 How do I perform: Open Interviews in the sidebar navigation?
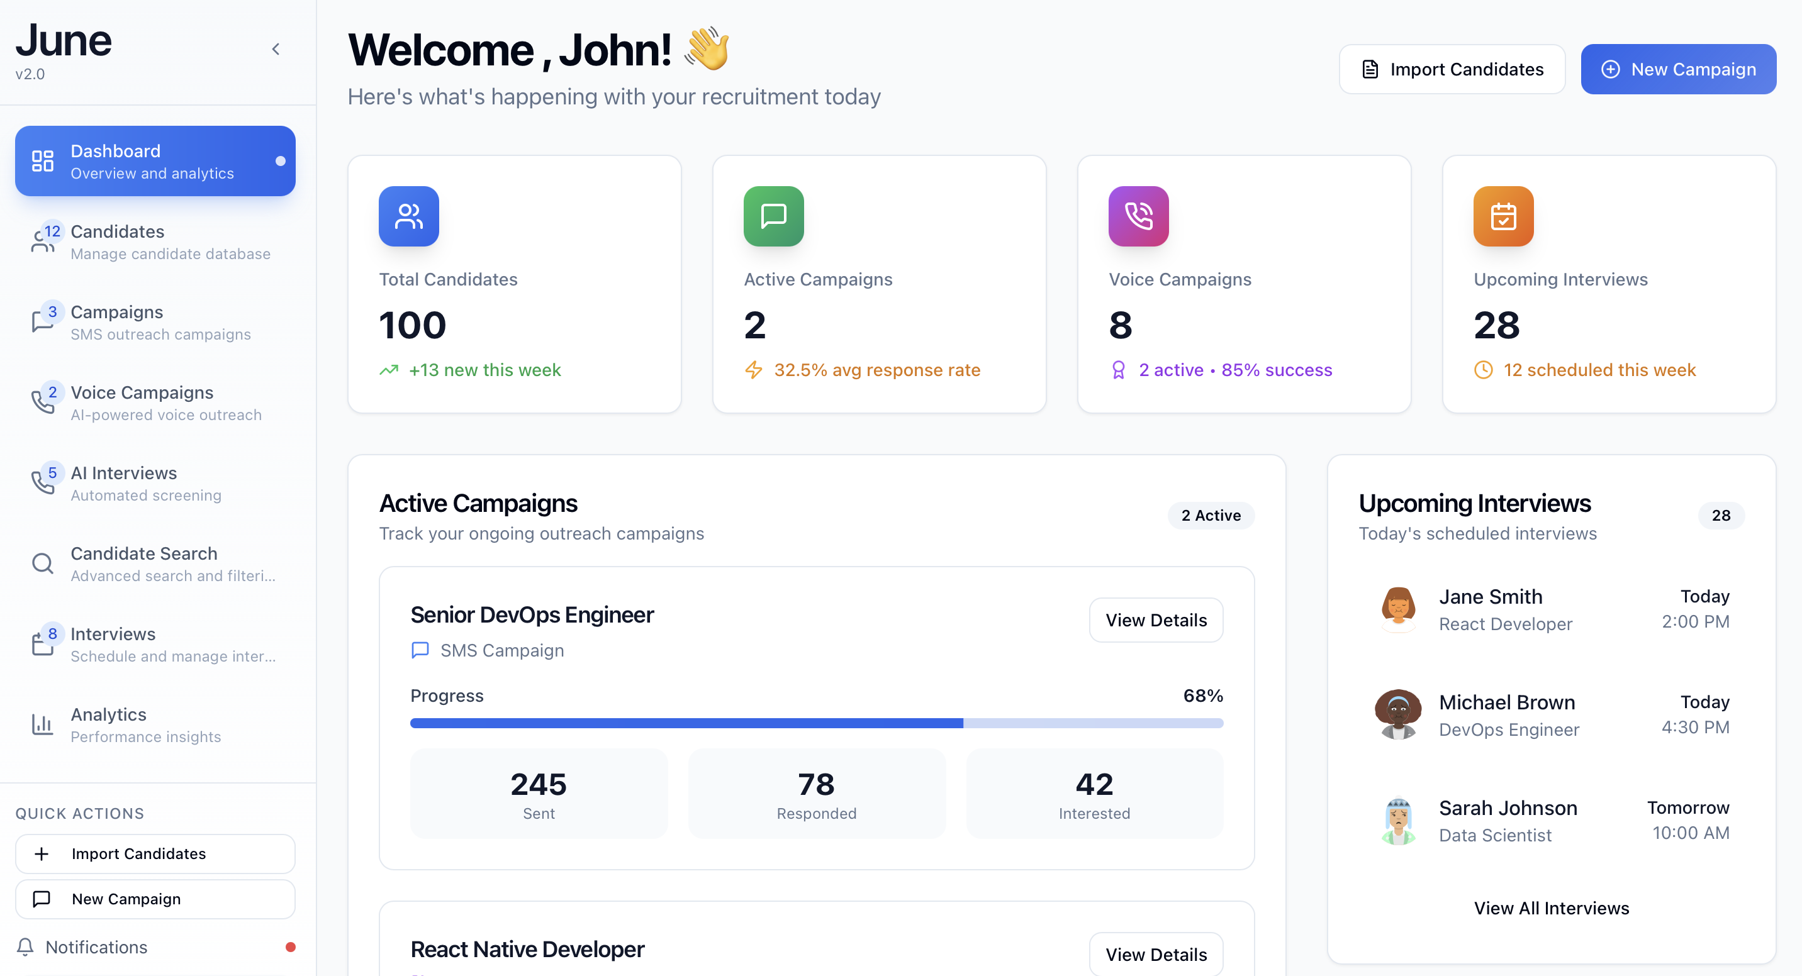click(x=155, y=644)
